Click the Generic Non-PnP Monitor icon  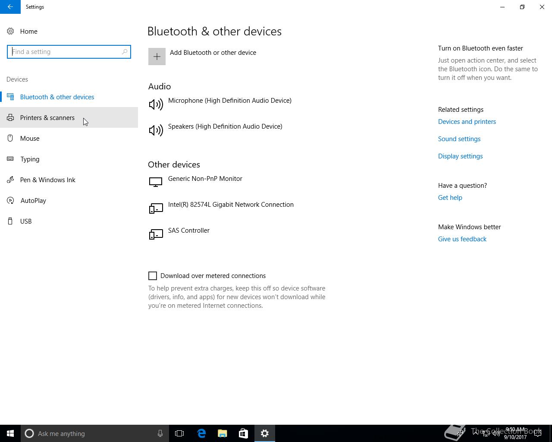156,182
